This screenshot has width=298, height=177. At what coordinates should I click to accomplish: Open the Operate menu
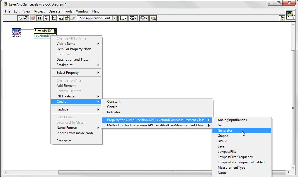[x=54, y=11]
